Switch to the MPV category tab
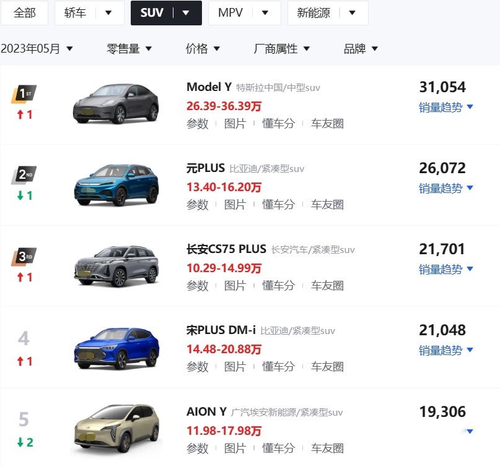This screenshot has height=467, width=500. (230, 13)
